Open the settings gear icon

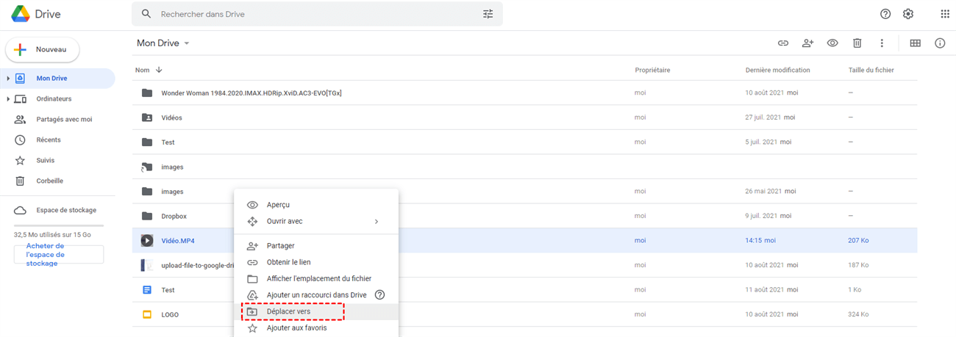(x=908, y=14)
